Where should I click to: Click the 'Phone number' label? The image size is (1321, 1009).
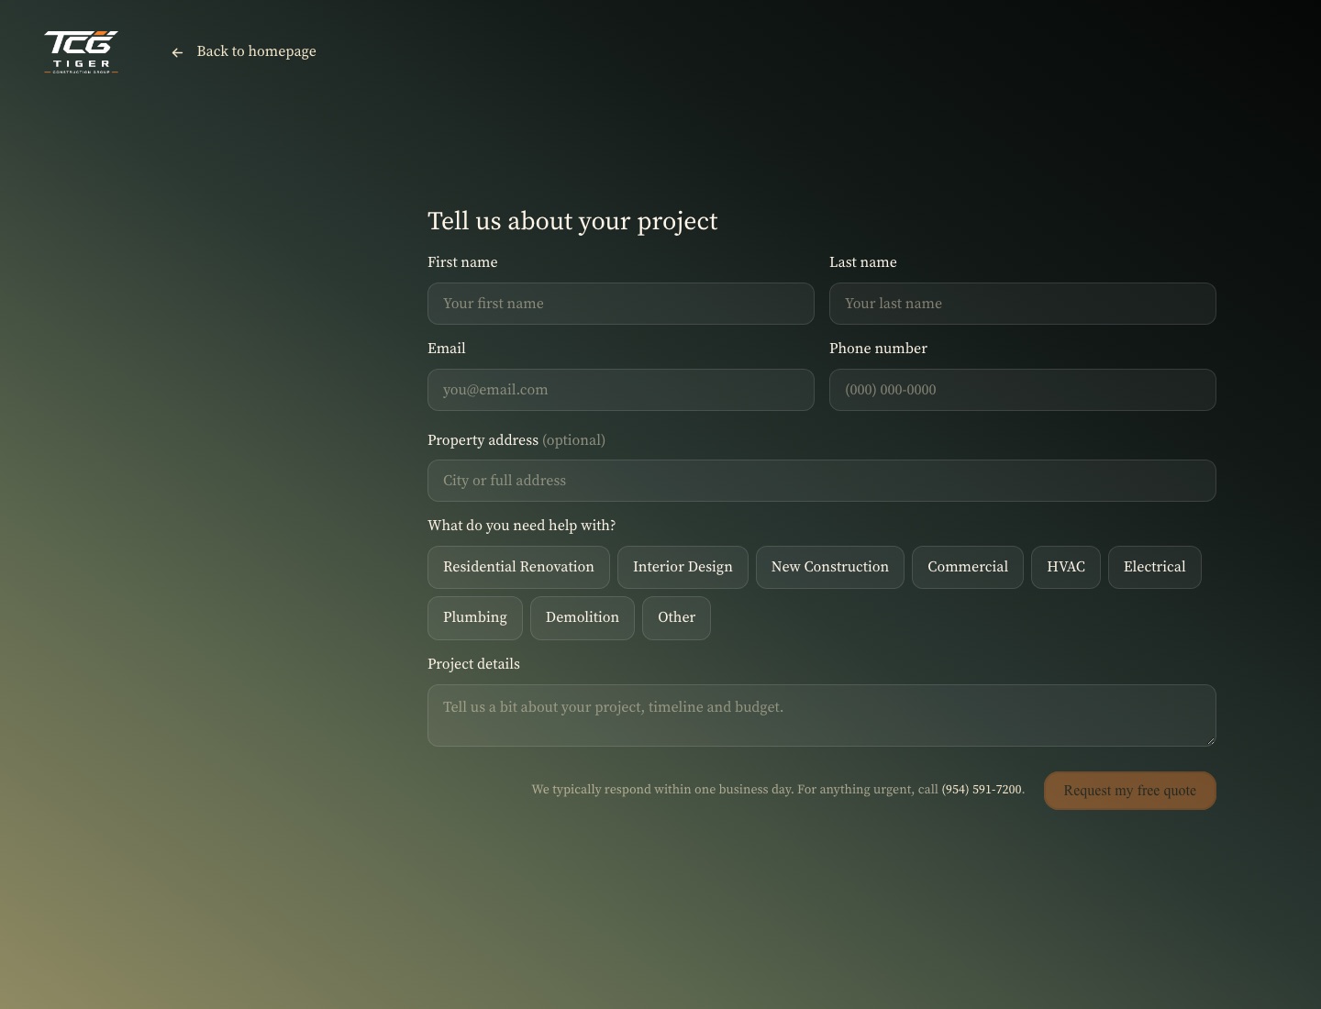coord(878,349)
